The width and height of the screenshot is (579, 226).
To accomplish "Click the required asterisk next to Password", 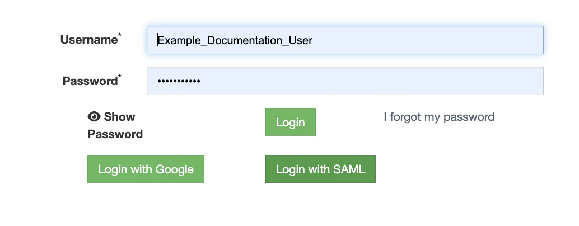I will (120, 77).
